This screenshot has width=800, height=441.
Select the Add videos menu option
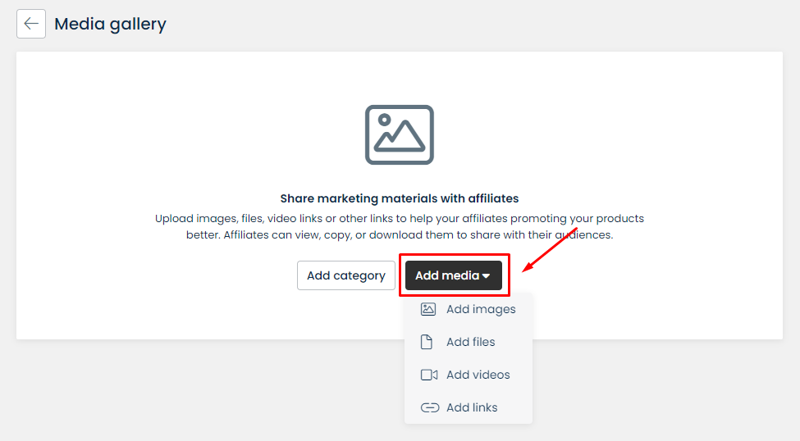point(478,375)
